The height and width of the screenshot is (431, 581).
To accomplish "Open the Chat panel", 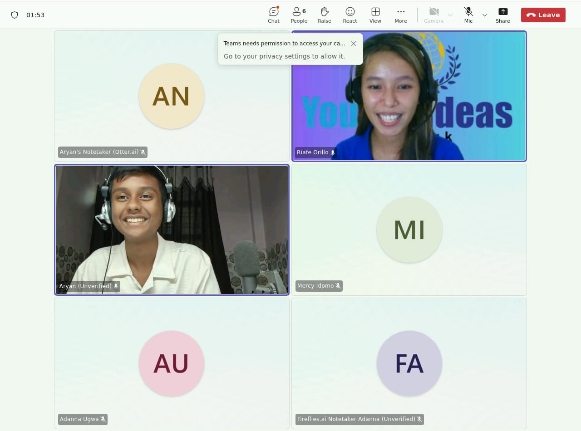I will (274, 15).
